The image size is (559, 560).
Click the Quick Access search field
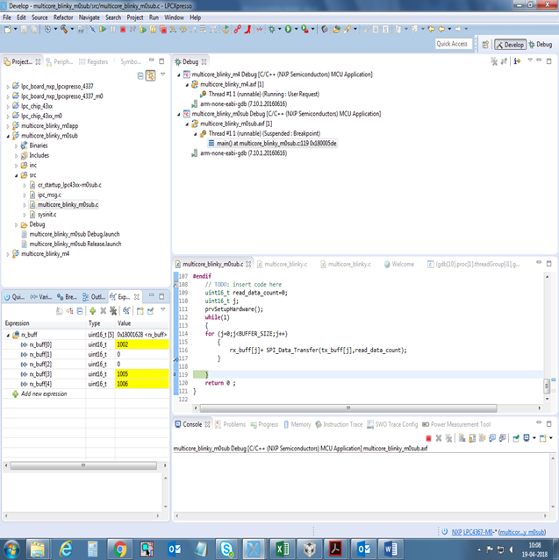click(x=452, y=44)
